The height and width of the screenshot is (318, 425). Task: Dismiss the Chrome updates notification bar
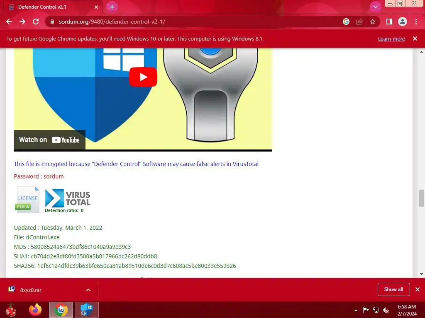click(x=415, y=39)
